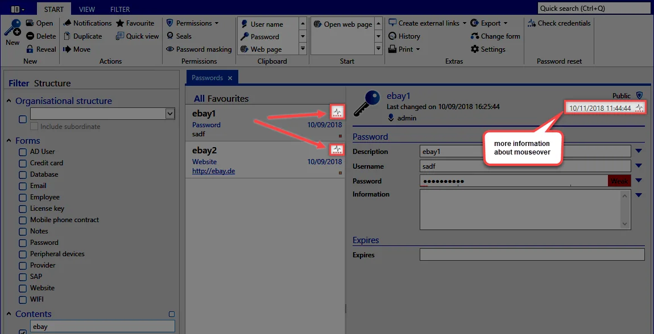Viewport: 654px width, 334px height.
Task: Click Check credentials in Password reset
Action: [559, 23]
